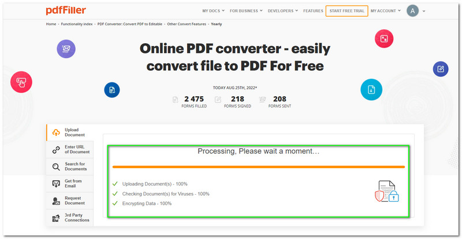Viewport: 462px width, 239px height.
Task: Expand the FOR BUSINESS menu
Action: pyautogui.click(x=246, y=11)
